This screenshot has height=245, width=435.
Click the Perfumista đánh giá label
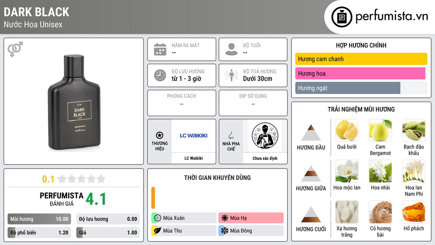pos(62,199)
